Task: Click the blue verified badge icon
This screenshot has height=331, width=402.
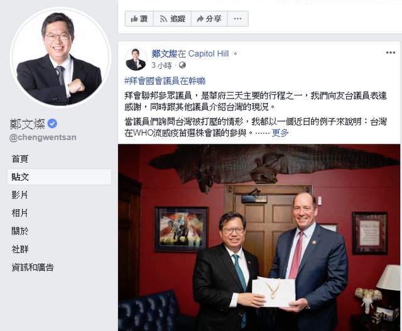Action: [52, 124]
